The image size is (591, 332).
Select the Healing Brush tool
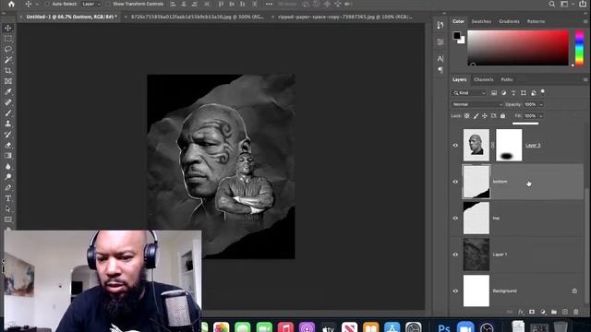coord(8,102)
